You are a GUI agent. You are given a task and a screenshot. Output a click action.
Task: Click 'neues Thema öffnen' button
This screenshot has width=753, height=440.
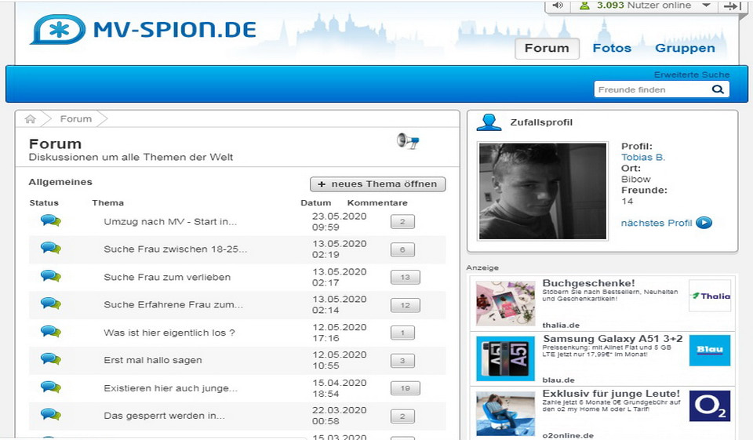[x=378, y=184]
